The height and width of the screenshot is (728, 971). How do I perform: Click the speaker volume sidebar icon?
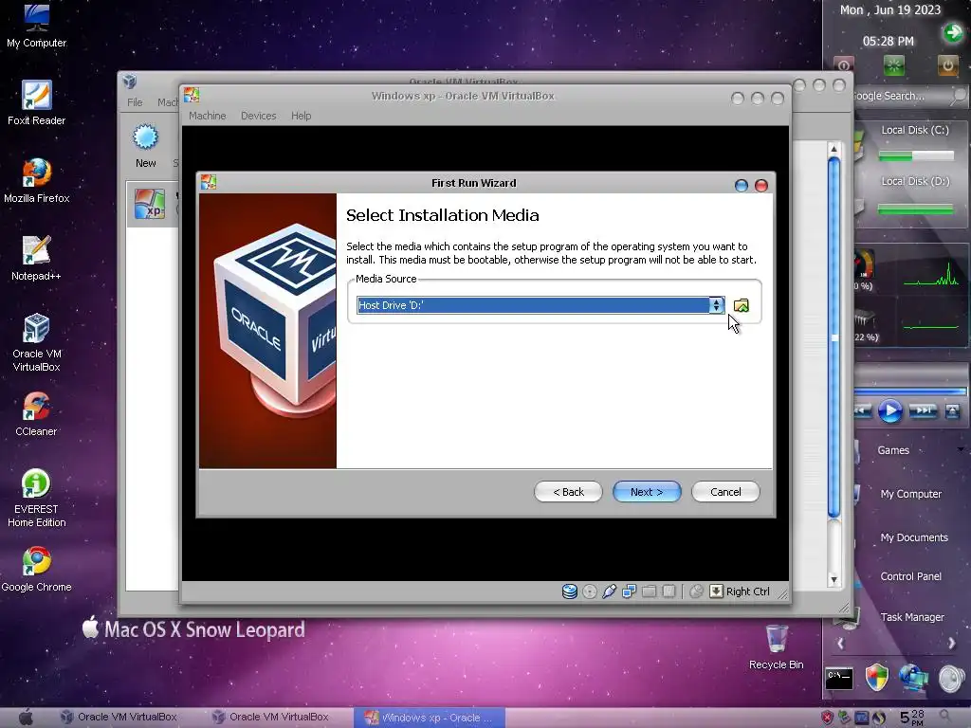pyautogui.click(x=951, y=679)
